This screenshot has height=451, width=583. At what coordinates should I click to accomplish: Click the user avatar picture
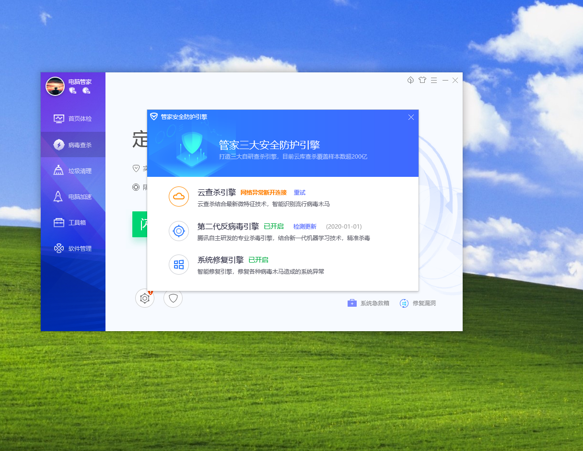pyautogui.click(x=55, y=86)
